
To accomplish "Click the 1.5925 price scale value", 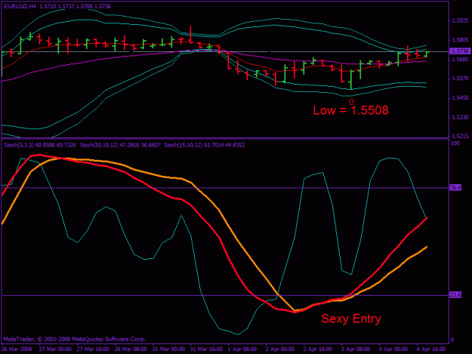I will pyautogui.click(x=460, y=20).
